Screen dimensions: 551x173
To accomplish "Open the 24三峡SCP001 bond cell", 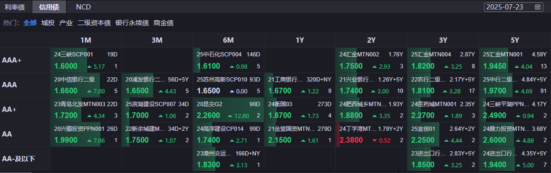I will coord(86,60).
